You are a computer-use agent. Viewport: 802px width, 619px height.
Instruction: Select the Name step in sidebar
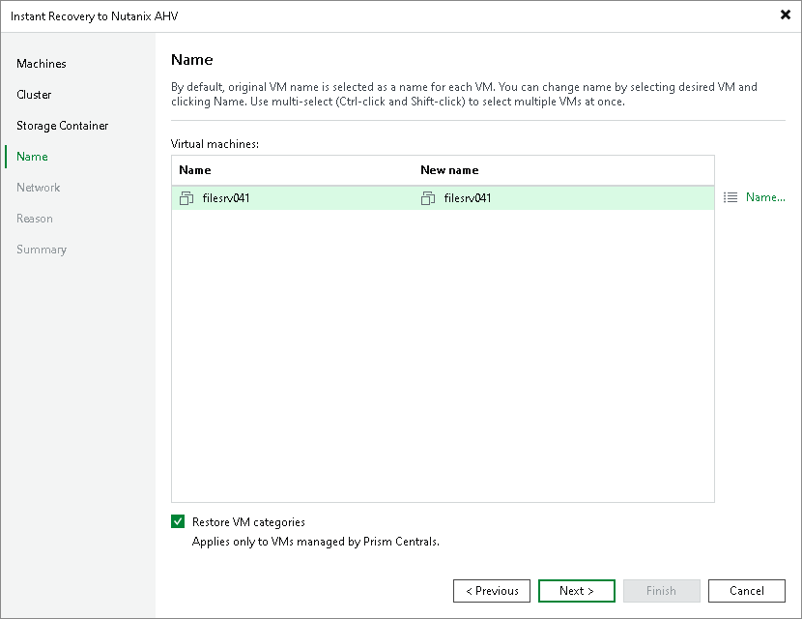32,157
